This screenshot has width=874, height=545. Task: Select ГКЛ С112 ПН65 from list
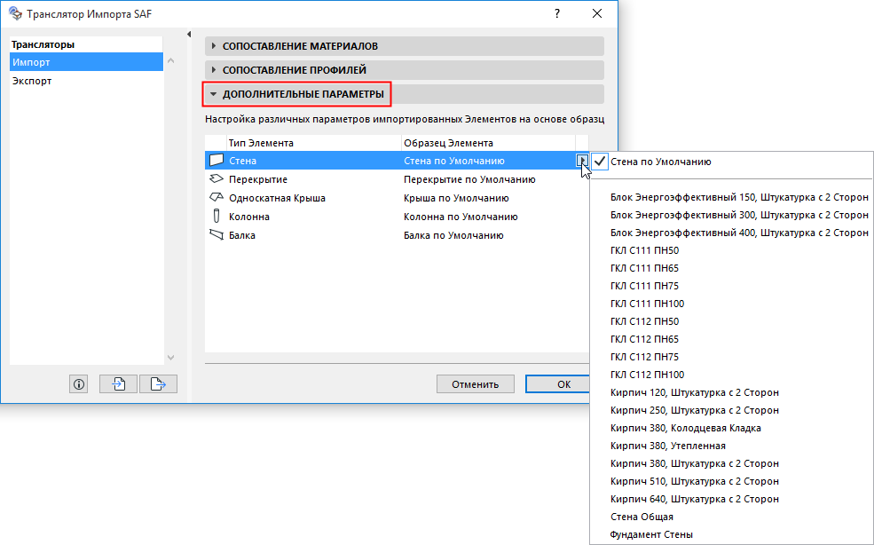click(x=731, y=339)
